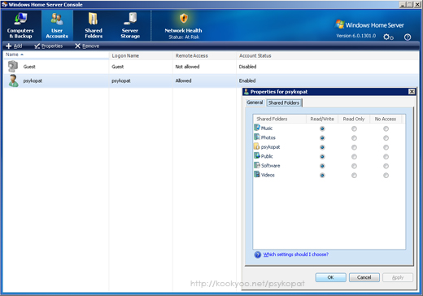The height and width of the screenshot is (296, 423).
Task: Set Photos folder to No Access
Action: coord(386,138)
